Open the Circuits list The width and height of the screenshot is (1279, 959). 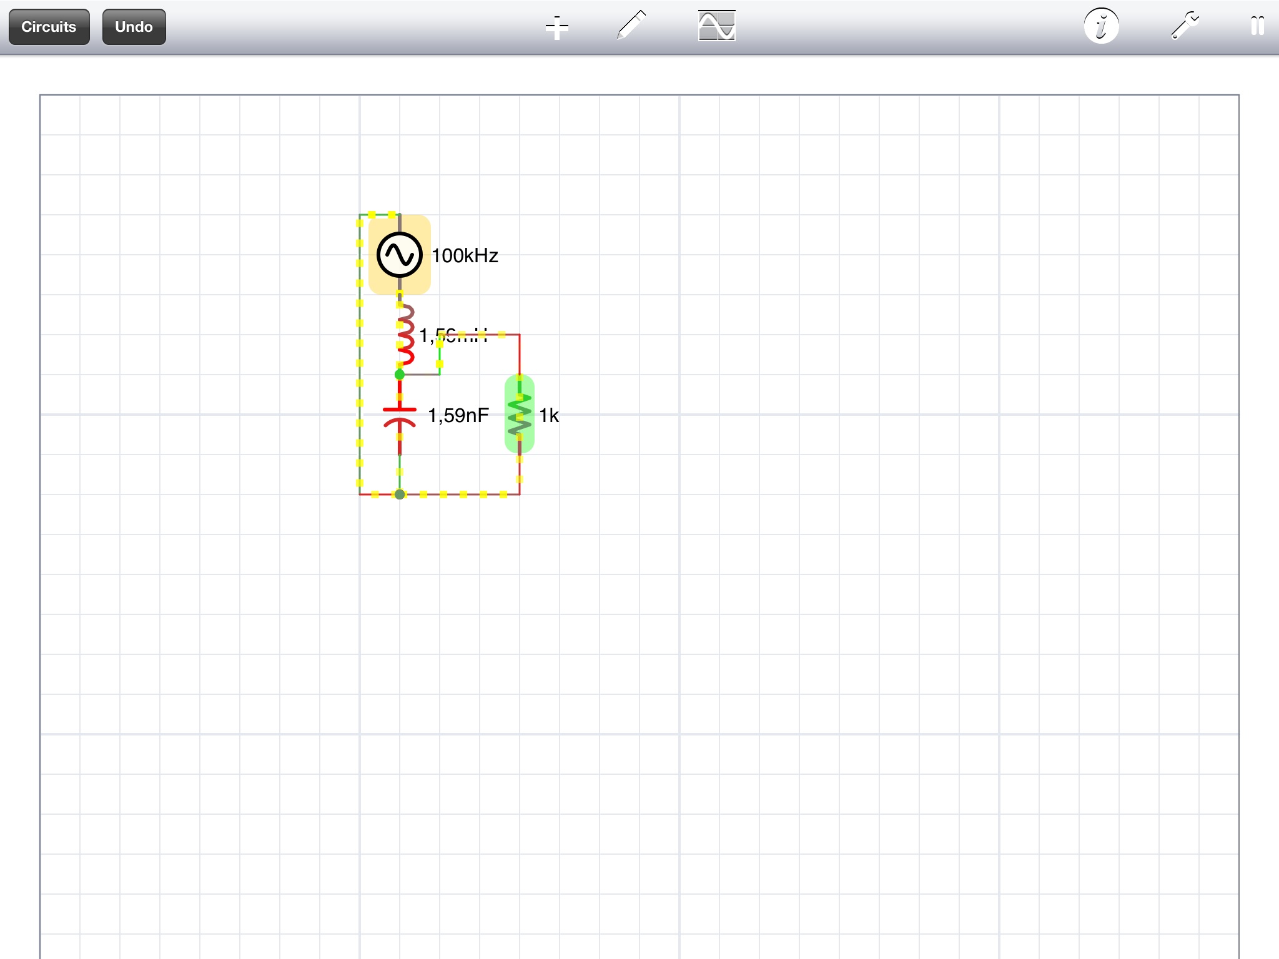pyautogui.click(x=49, y=27)
